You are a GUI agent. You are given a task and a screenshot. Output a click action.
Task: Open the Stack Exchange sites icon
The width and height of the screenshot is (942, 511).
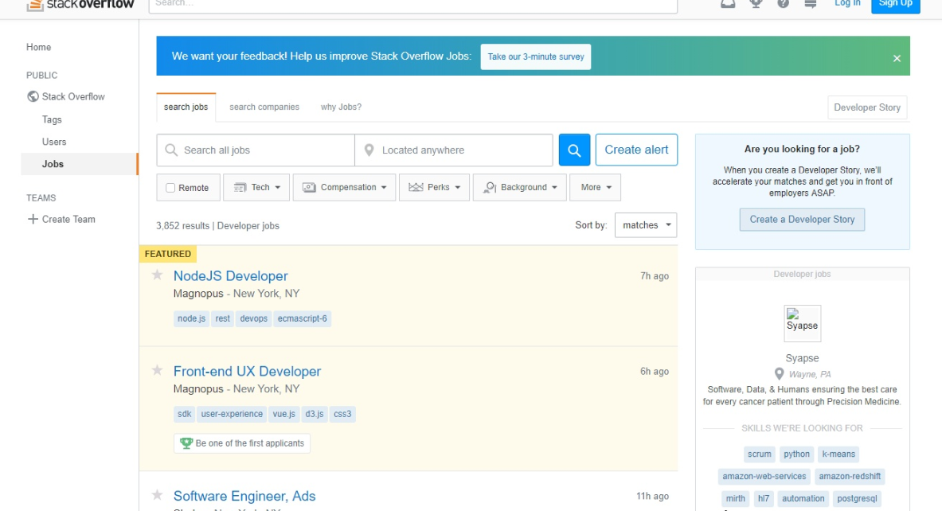(811, 4)
